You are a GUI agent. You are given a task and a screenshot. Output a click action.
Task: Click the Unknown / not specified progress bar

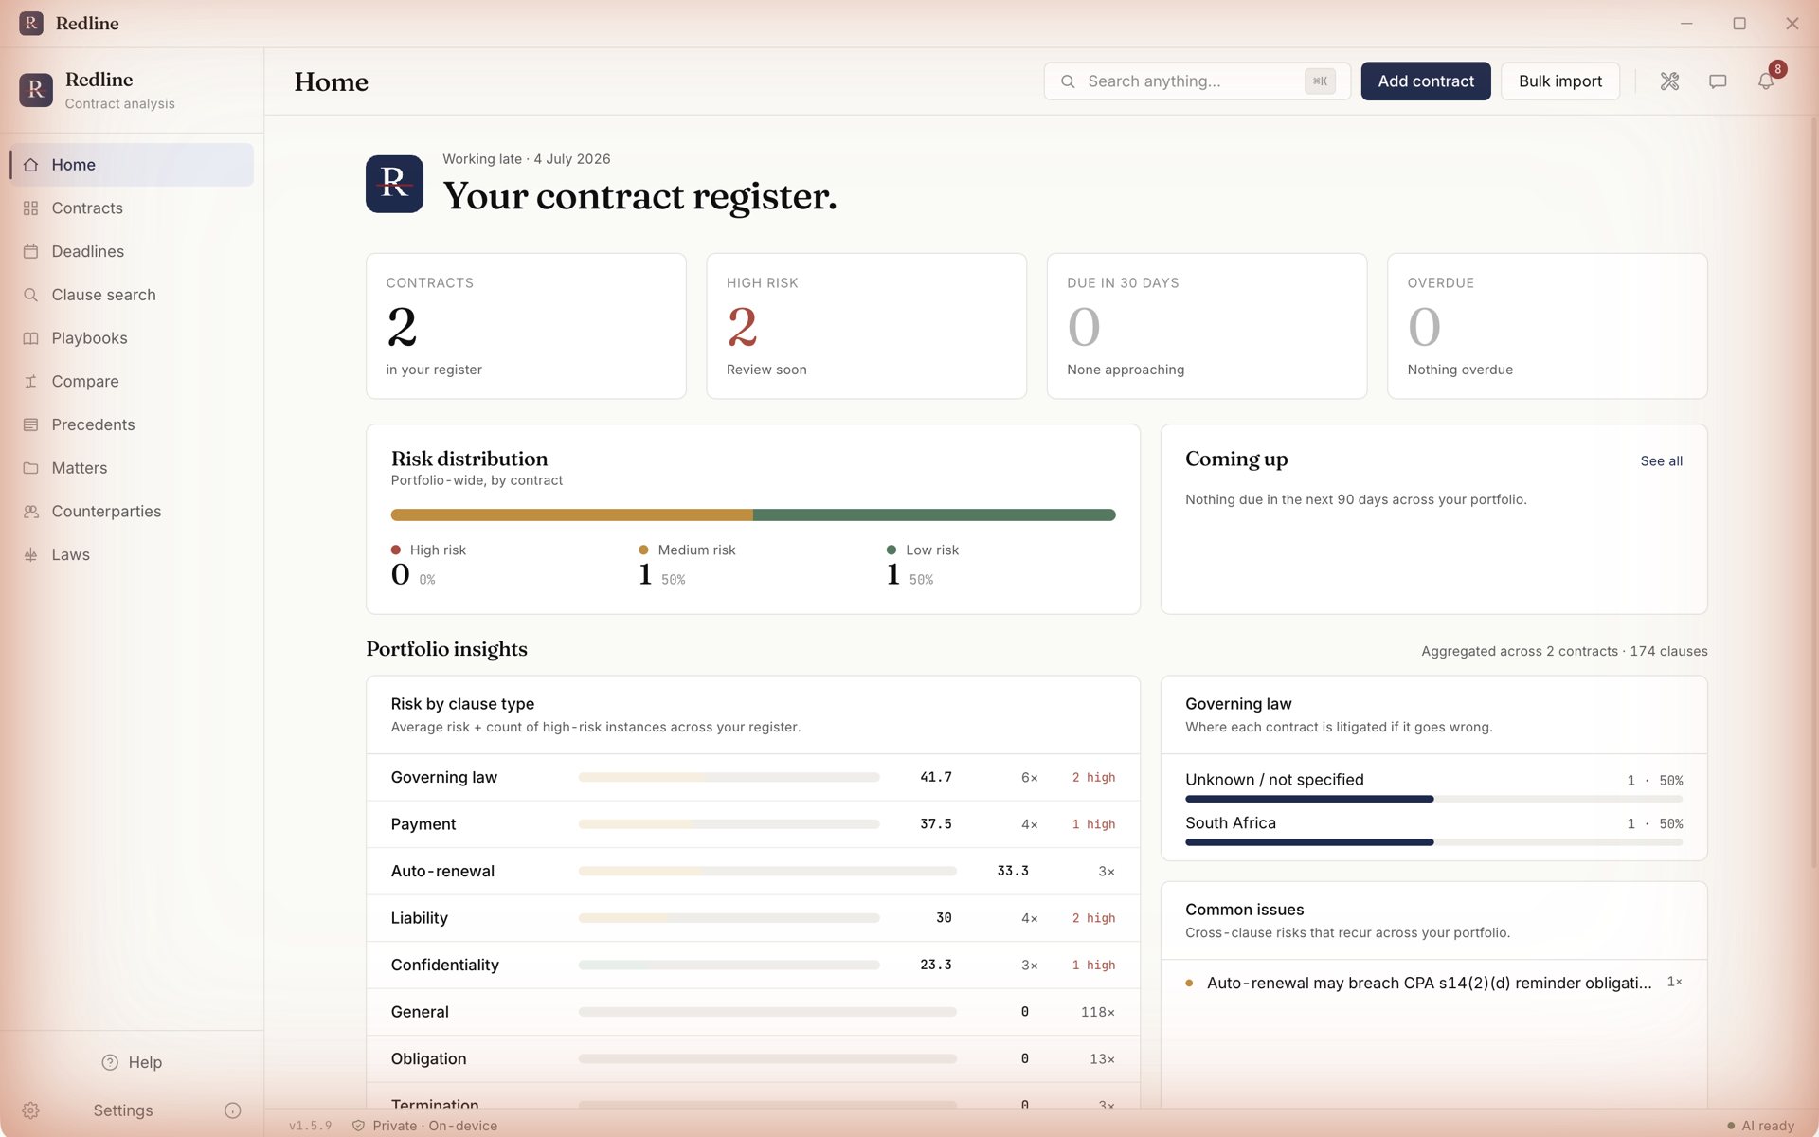click(x=1434, y=800)
